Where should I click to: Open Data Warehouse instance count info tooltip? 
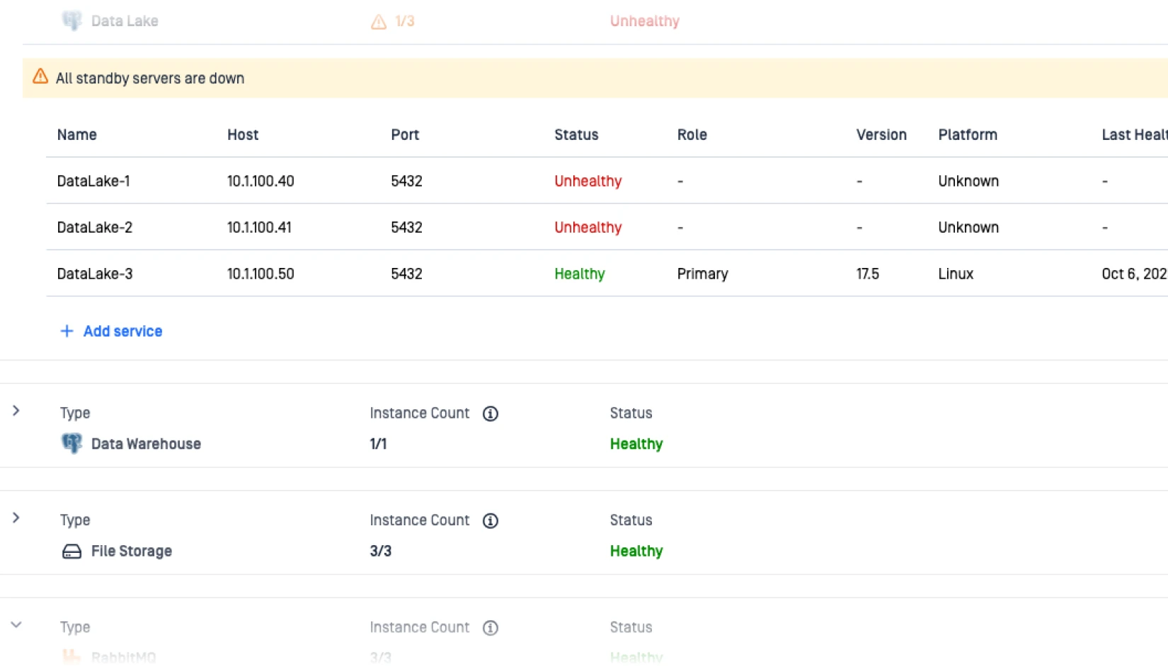491,414
